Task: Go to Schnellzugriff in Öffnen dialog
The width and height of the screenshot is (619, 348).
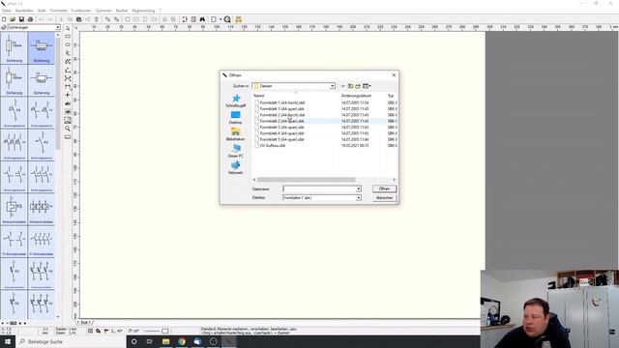Action: point(236,101)
